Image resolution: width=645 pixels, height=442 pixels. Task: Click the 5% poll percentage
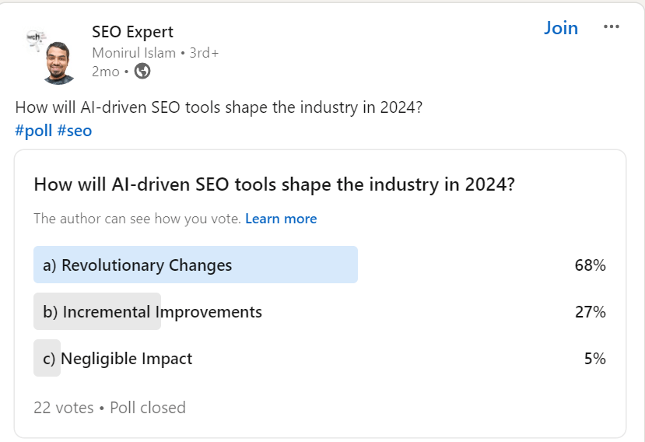594,359
